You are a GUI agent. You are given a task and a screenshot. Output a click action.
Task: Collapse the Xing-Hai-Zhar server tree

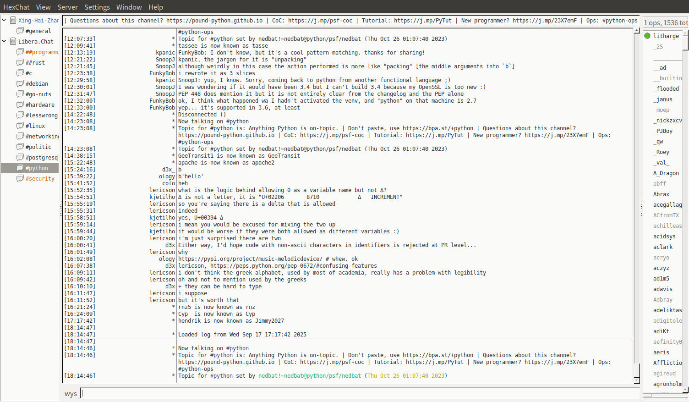[x=4, y=20]
